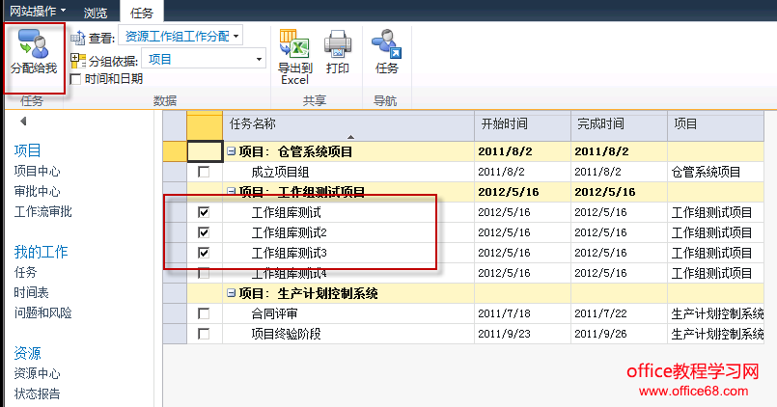Open 时间表 link in sidebar
The height and width of the screenshot is (407, 777).
[31, 292]
